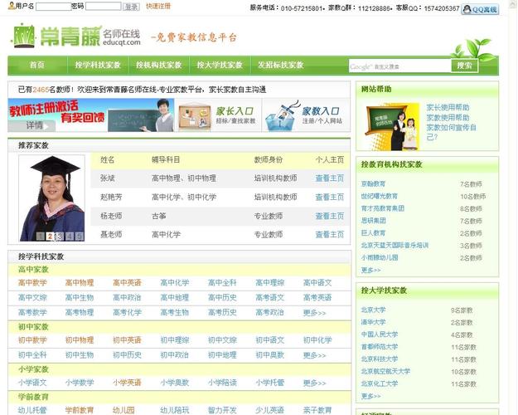This screenshot has width=518, height=415.
Task: Open the 北京大学 tutors link
Action: [x=373, y=310]
